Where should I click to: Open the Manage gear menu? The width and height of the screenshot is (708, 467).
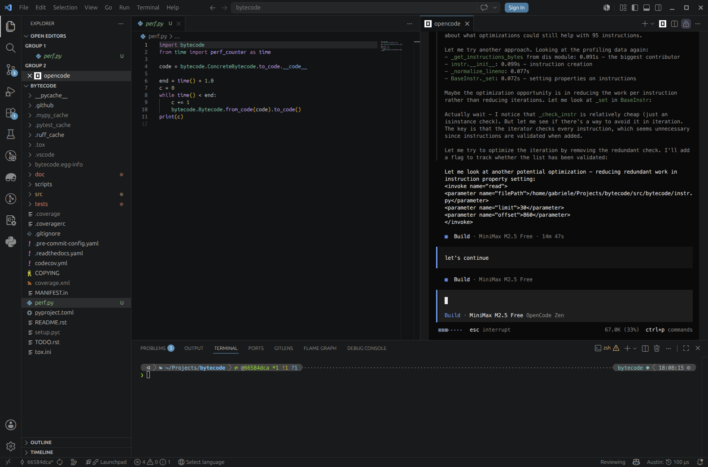click(11, 446)
